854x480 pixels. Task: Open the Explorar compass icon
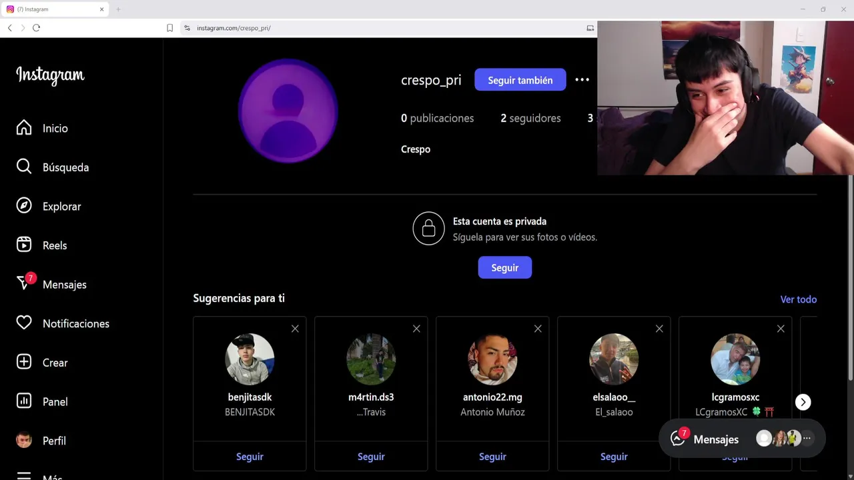[24, 206]
